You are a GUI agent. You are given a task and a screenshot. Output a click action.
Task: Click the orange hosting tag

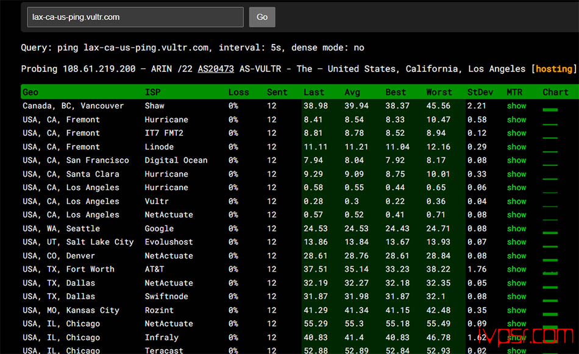[554, 69]
